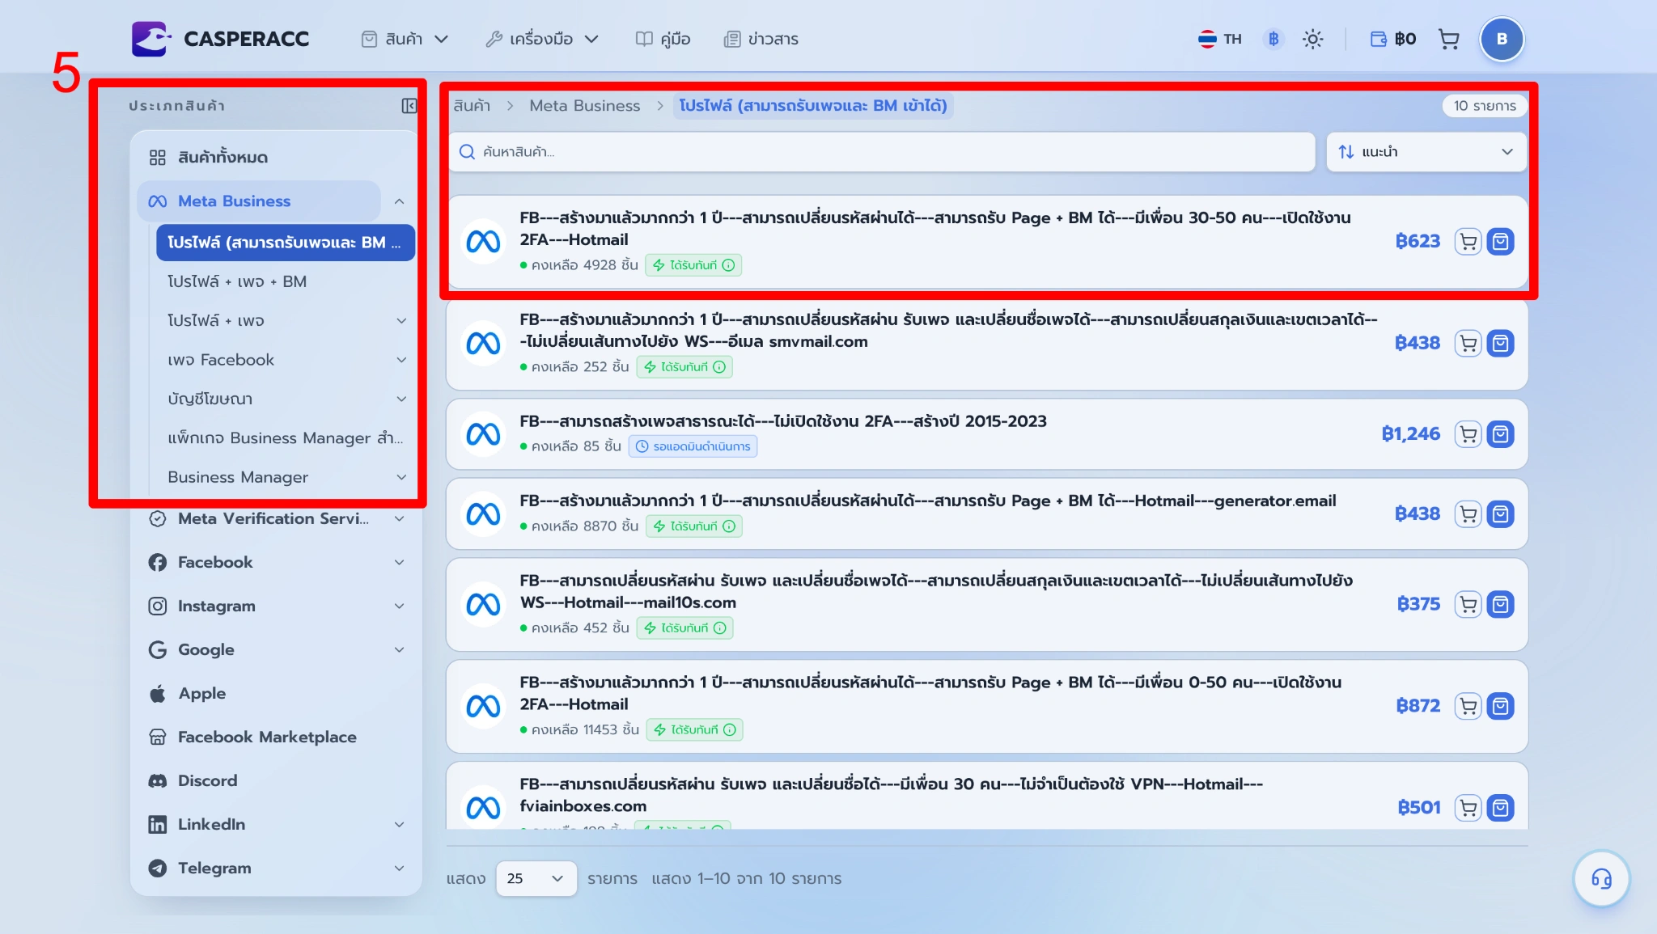Select the Discord category
The width and height of the screenshot is (1657, 934).
tap(276, 780)
